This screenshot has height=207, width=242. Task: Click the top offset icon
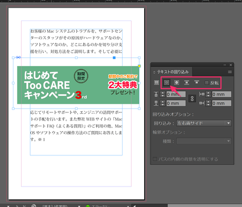[x=156, y=94]
